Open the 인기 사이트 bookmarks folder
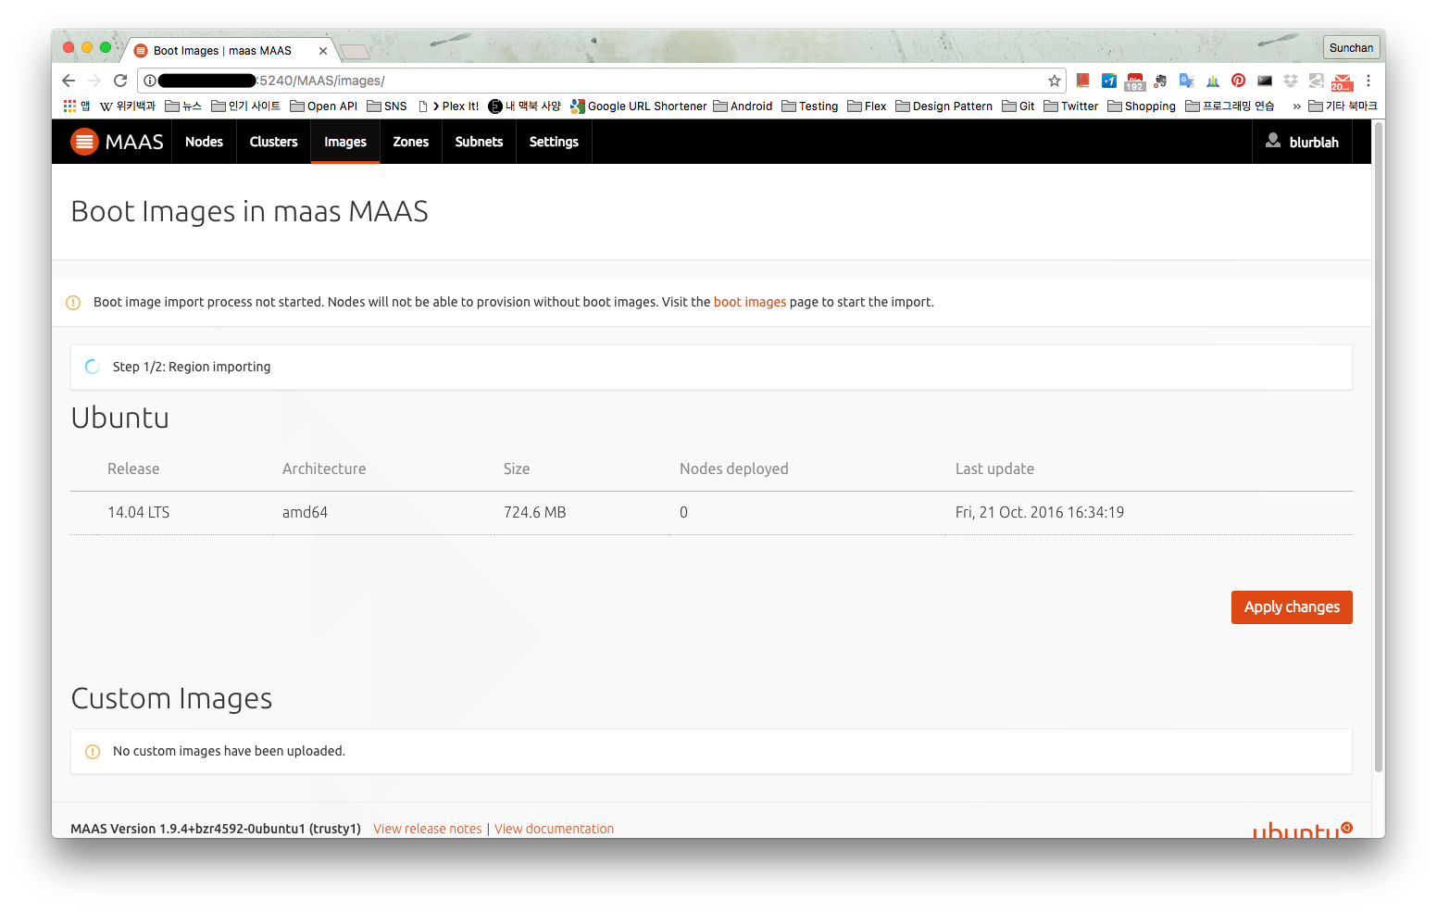Screen dimensions: 1437x912 click(x=245, y=106)
